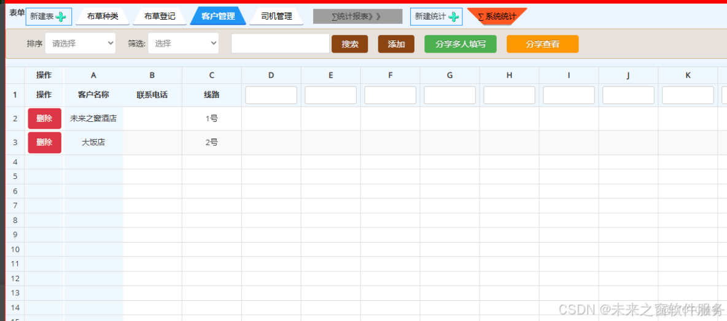Select column K letter header

pos(688,75)
